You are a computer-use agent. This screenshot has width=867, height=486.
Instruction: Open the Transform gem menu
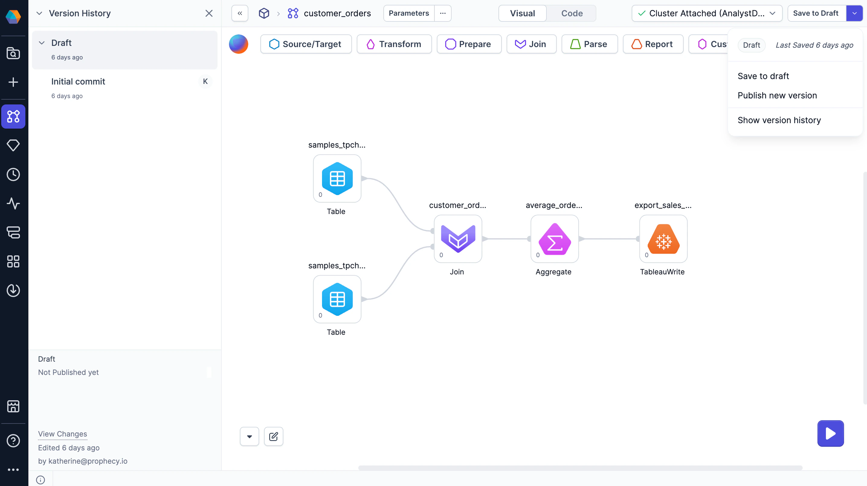[394, 44]
